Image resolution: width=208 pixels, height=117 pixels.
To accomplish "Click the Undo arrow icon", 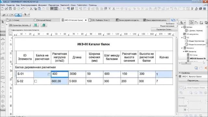I will pos(23,9).
